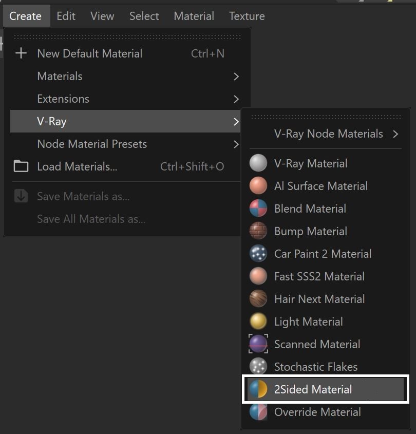Viewport: 416px width, 434px height.
Task: Click the V-Ray Material sphere icon
Action: pyautogui.click(x=258, y=163)
